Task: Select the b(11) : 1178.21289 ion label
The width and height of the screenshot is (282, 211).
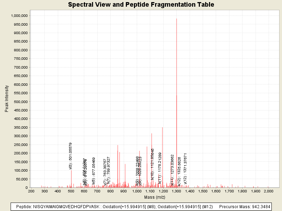Action: tap(160, 168)
